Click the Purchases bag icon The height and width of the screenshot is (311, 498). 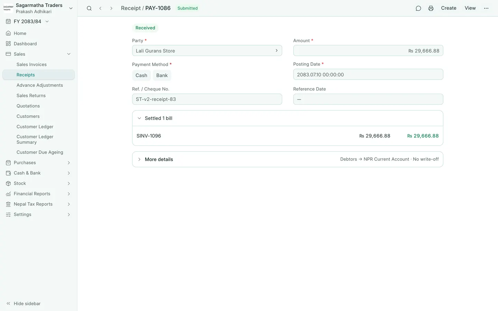click(8, 163)
